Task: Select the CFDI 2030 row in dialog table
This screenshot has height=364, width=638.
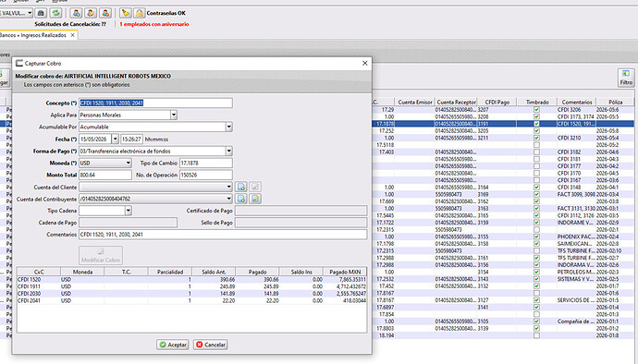Action: click(191, 293)
